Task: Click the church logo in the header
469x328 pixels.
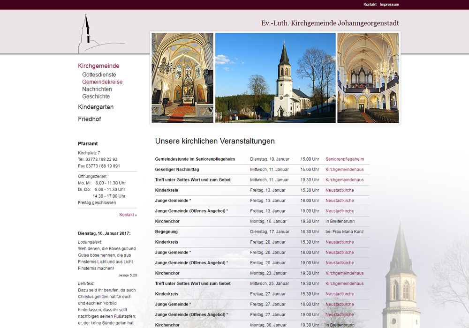Action: 101,34
